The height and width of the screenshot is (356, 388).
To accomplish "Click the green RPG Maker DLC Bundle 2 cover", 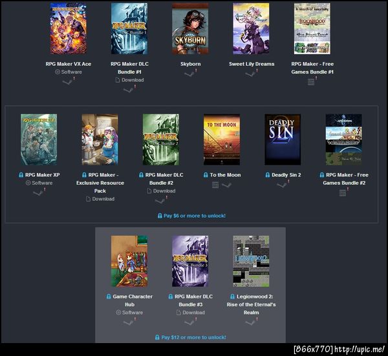I will point(161,140).
